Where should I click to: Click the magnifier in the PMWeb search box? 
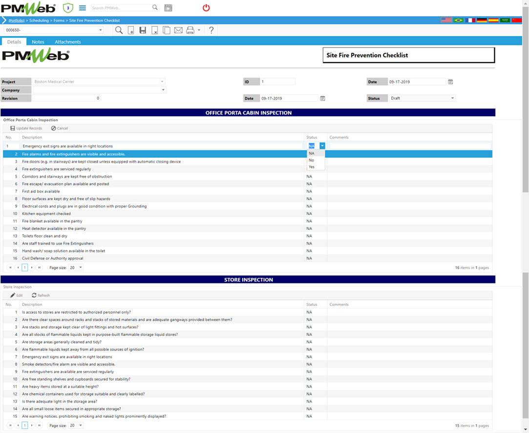[x=154, y=7]
